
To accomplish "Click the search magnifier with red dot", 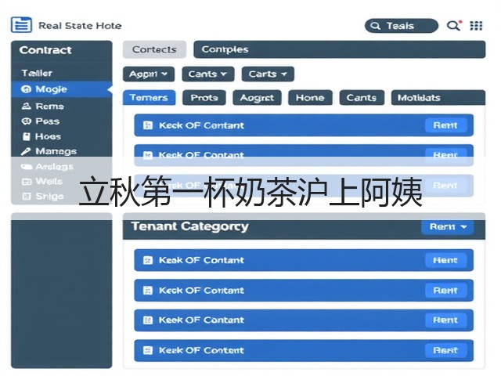I will (454, 25).
